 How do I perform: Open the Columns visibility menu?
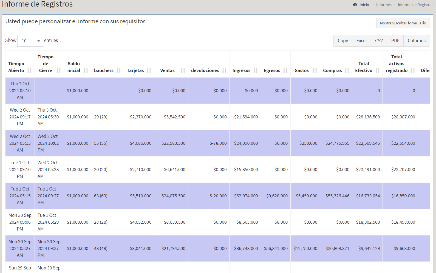416,41
